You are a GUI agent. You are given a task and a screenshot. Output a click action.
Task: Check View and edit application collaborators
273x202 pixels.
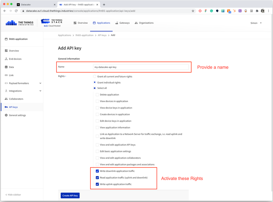tap(97, 158)
